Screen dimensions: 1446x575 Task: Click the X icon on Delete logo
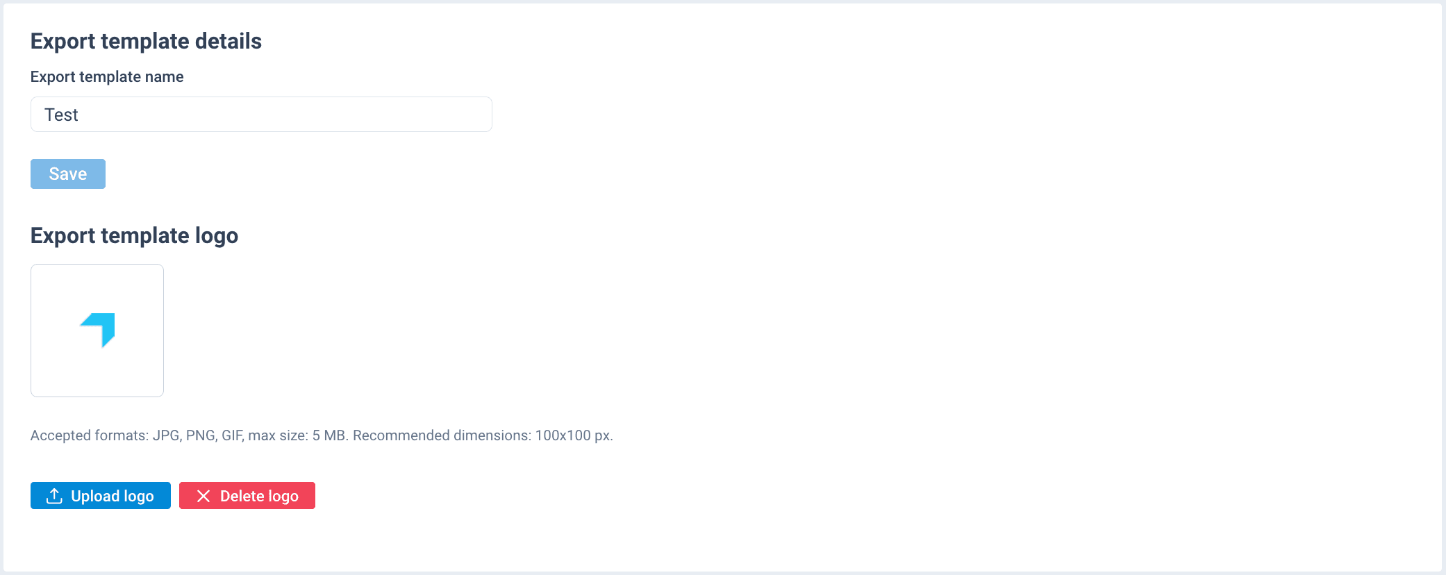(x=203, y=496)
